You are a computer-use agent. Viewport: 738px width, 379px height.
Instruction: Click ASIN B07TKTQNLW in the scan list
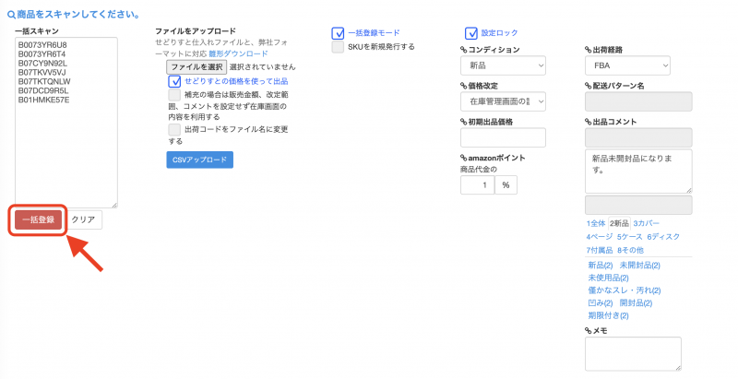point(44,82)
